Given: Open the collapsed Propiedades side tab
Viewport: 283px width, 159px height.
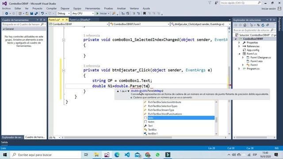Looking at the screenshot, I should (280, 24).
